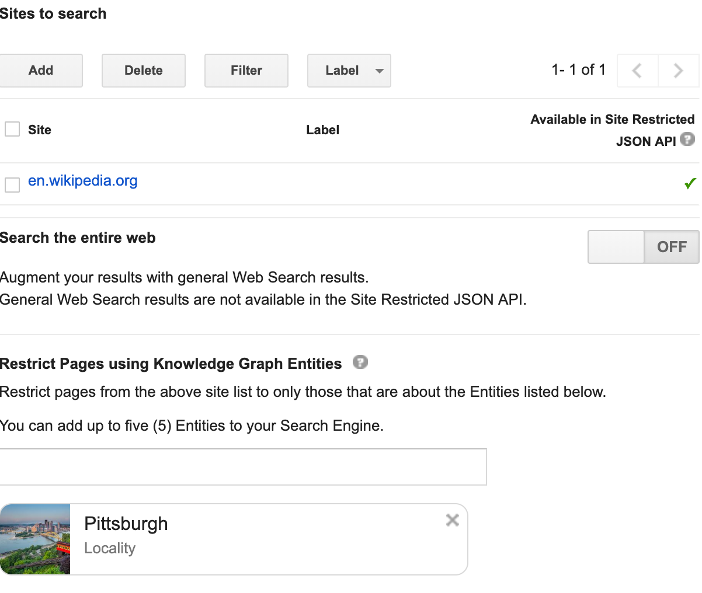702x593 pixels.
Task: Select all sites with header checkbox
Action: point(12,129)
